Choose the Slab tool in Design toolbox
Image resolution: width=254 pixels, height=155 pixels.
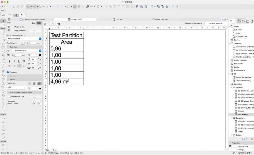(x=3, y=44)
